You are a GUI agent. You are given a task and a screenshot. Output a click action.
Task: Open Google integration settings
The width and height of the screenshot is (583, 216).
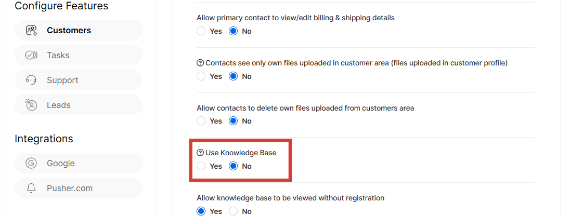coord(61,163)
